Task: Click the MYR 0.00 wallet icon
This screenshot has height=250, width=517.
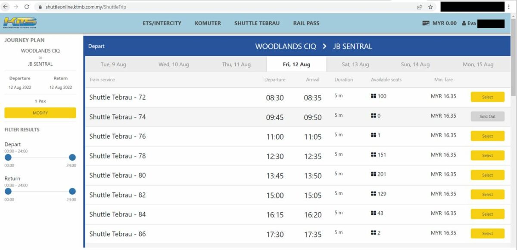Action: pyautogui.click(x=426, y=23)
